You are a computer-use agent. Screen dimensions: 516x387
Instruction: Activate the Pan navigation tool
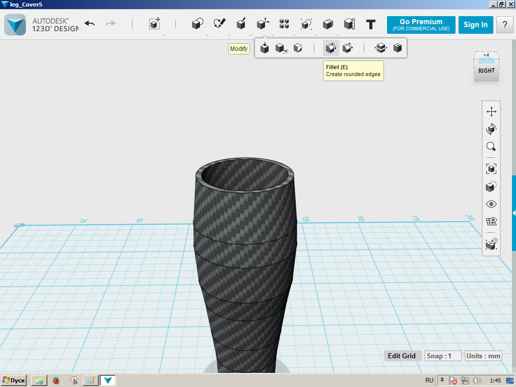pos(491,111)
